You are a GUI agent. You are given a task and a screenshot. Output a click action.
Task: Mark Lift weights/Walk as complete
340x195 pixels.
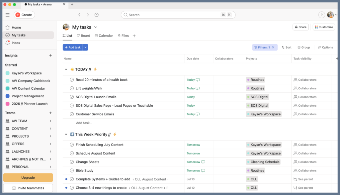click(72, 88)
